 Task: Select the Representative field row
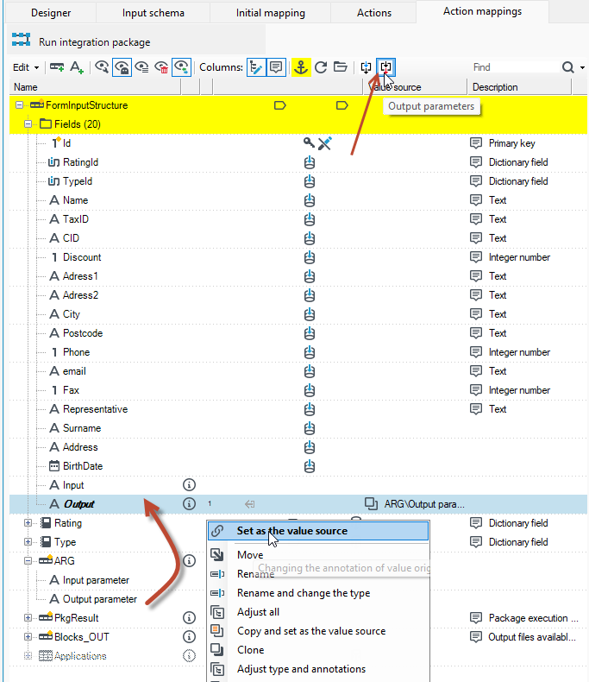pyautogui.click(x=298, y=409)
